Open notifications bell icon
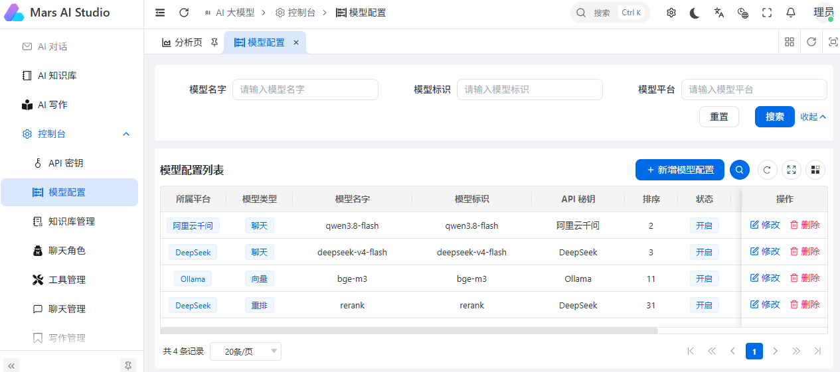 791,13
